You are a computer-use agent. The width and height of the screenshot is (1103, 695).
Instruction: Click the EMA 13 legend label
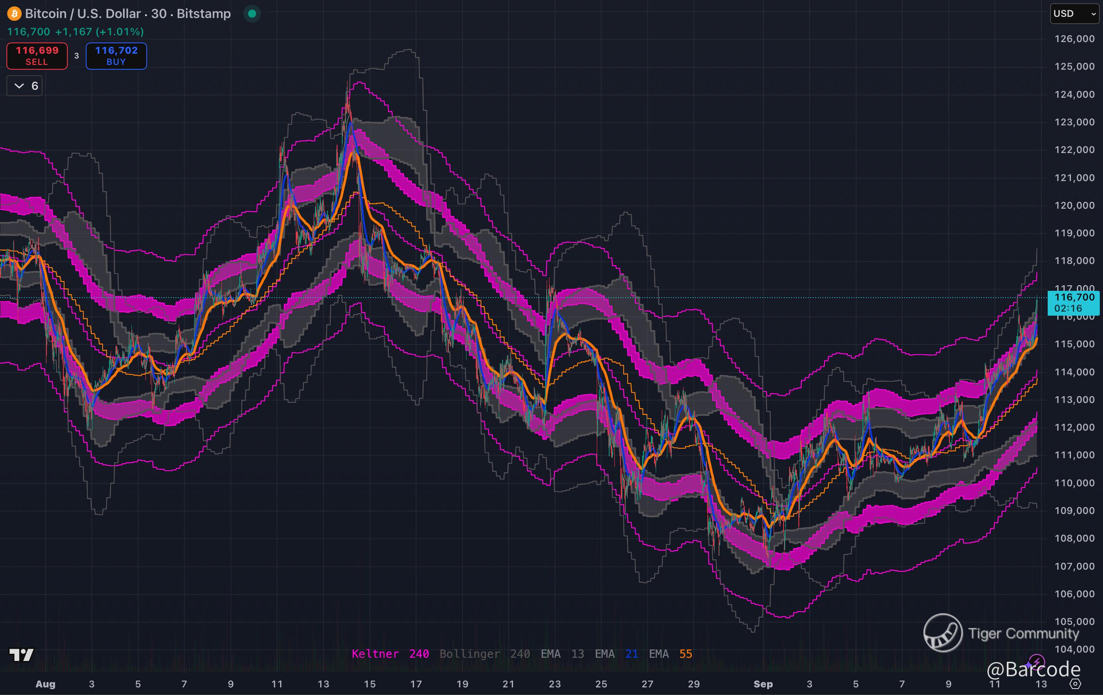pos(562,654)
